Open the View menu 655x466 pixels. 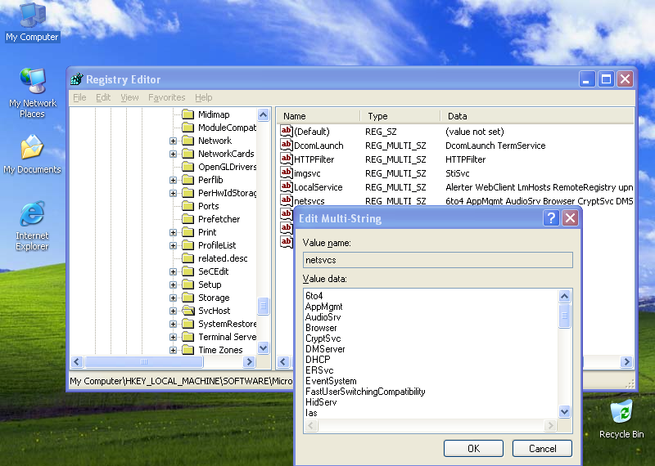pos(129,97)
